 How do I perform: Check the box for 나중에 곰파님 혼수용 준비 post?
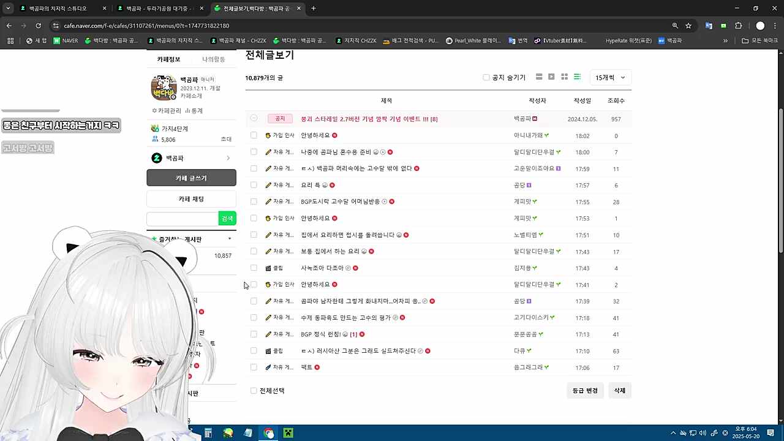pos(254,152)
